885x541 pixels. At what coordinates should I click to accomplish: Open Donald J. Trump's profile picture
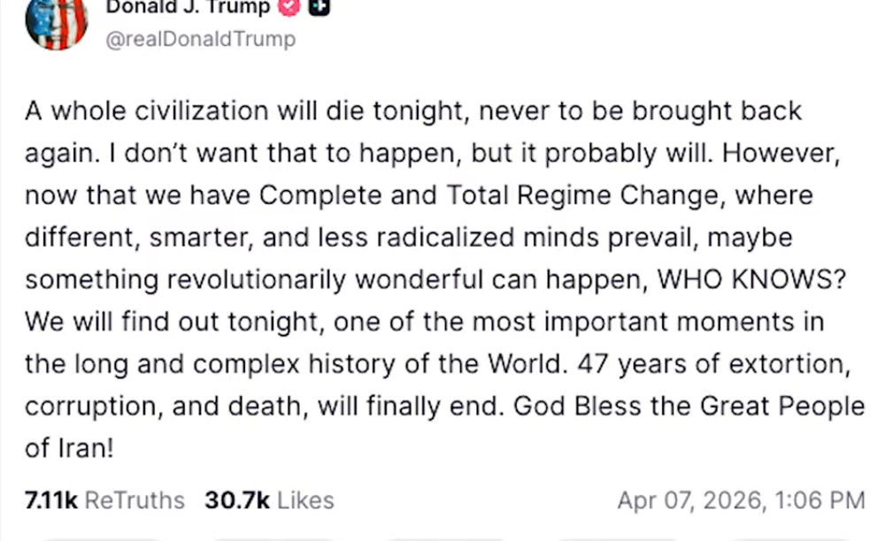(56, 25)
